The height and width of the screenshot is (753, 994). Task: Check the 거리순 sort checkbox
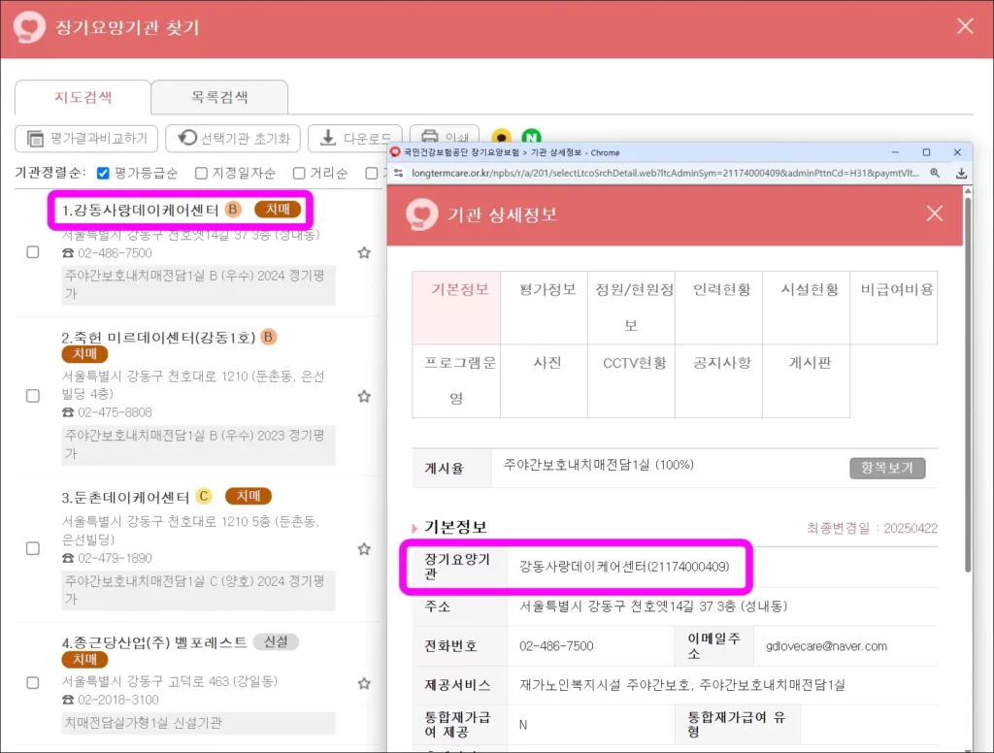click(299, 173)
